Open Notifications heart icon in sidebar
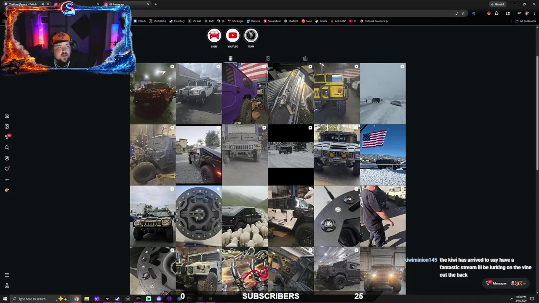539x303 pixels. (7, 169)
